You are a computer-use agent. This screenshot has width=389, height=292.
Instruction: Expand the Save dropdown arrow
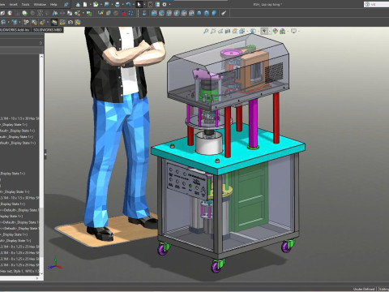pyautogui.click(x=111, y=5)
